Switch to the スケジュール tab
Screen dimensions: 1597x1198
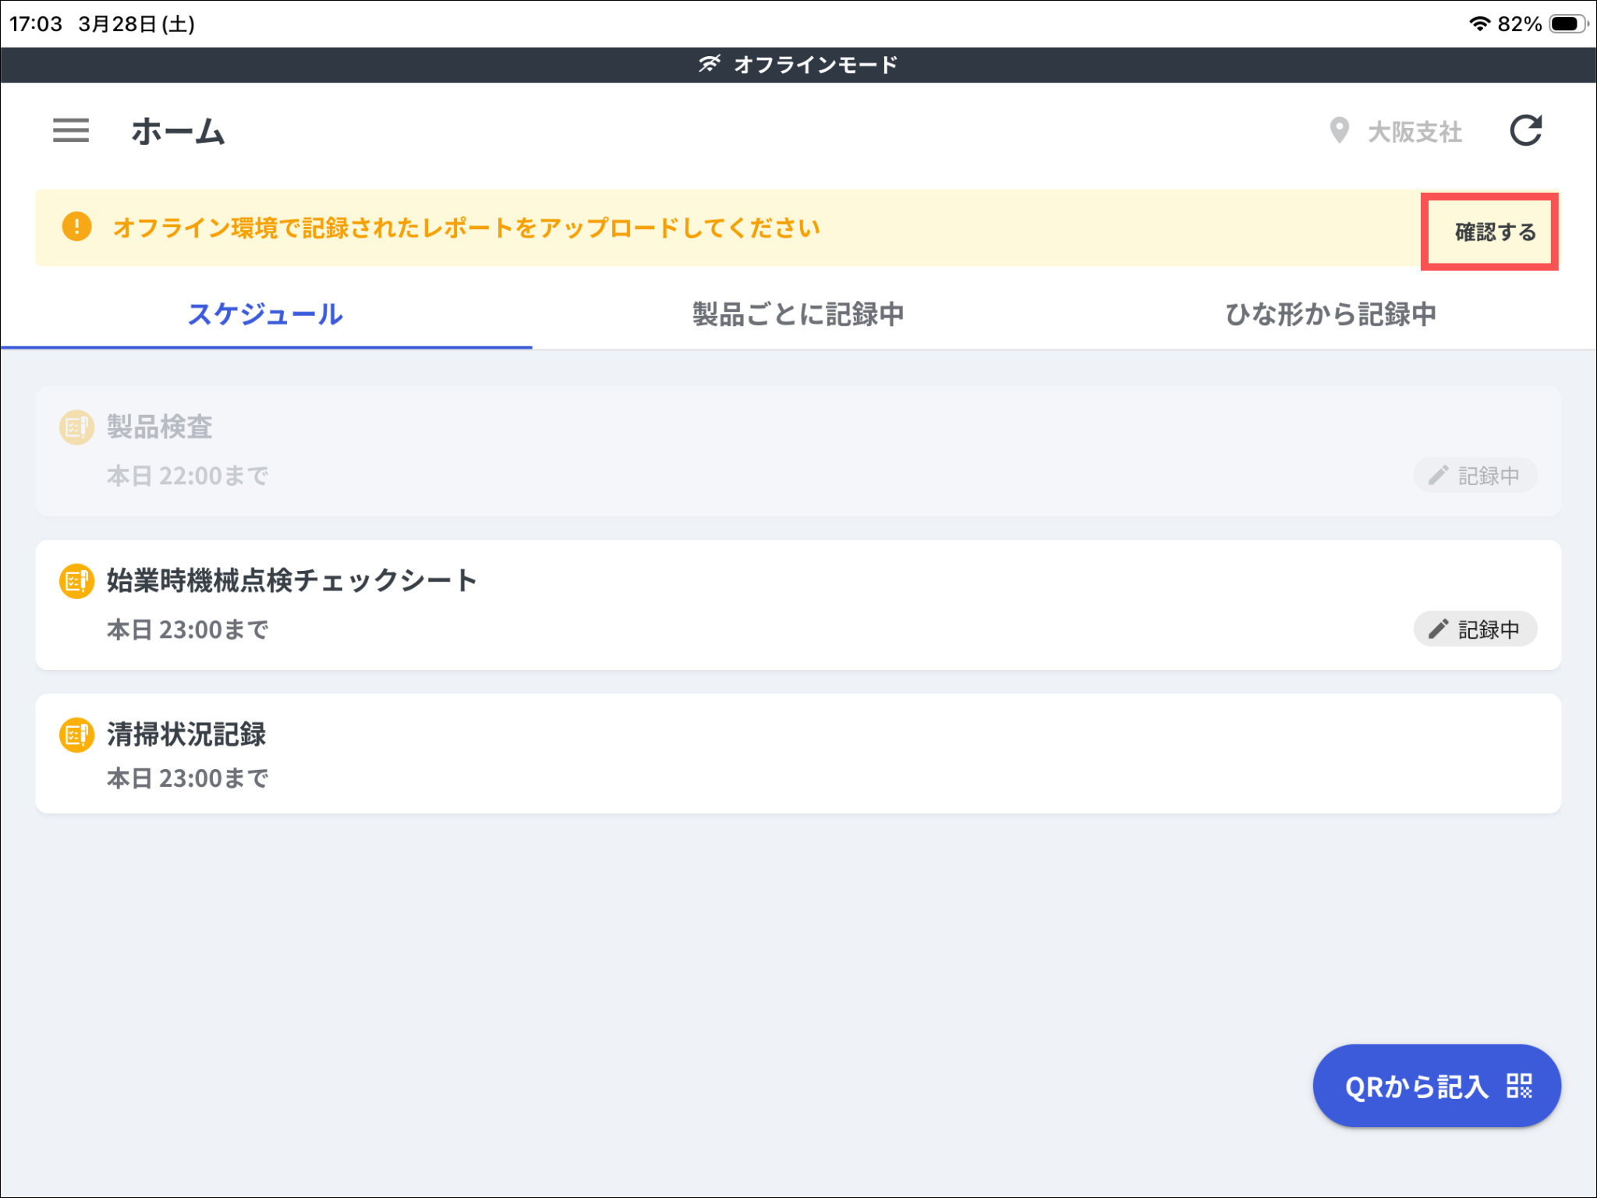265,314
